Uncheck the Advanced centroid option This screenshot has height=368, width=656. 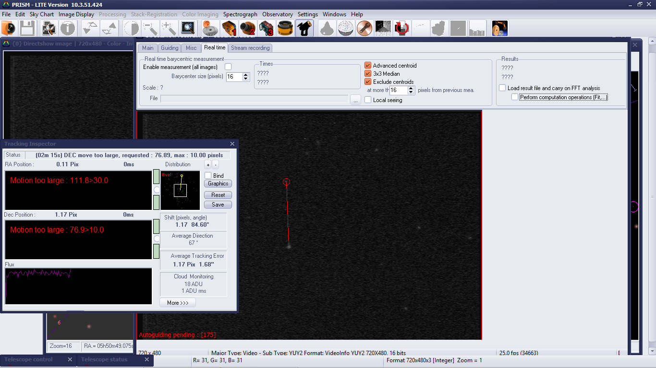[368, 65]
